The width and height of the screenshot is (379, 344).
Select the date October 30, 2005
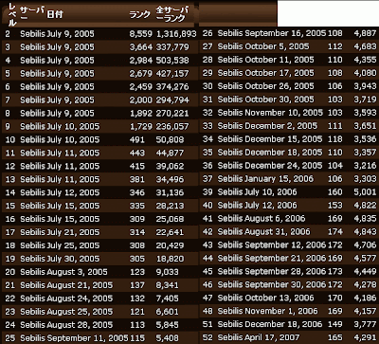tap(280, 100)
